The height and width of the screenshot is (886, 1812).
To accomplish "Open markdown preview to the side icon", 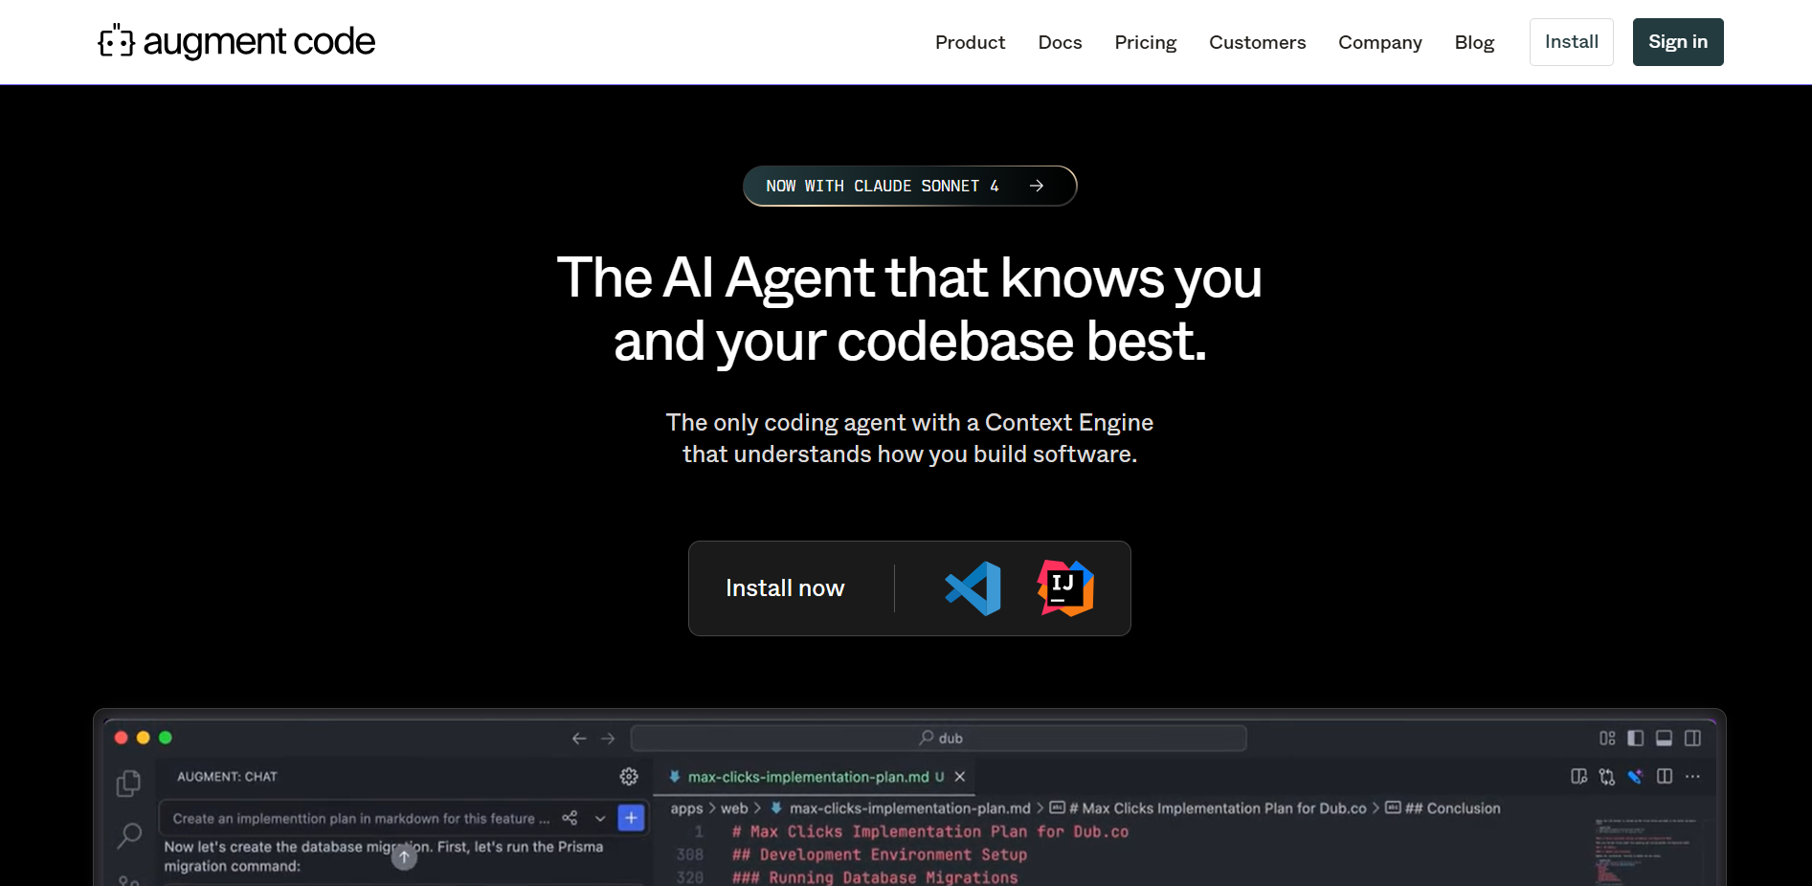I will (1579, 777).
